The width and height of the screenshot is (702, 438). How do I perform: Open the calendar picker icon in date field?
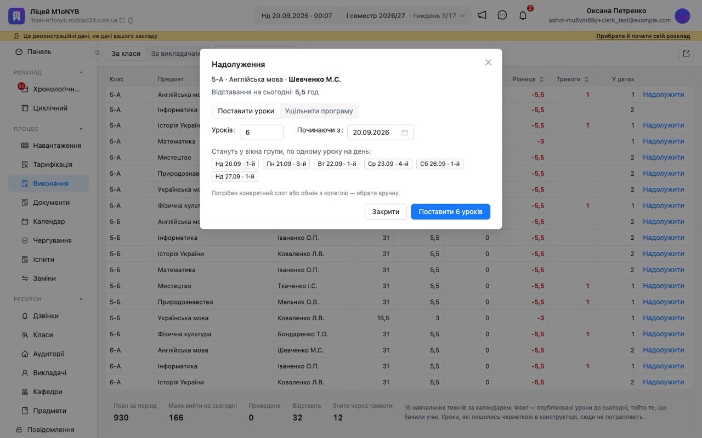[405, 132]
